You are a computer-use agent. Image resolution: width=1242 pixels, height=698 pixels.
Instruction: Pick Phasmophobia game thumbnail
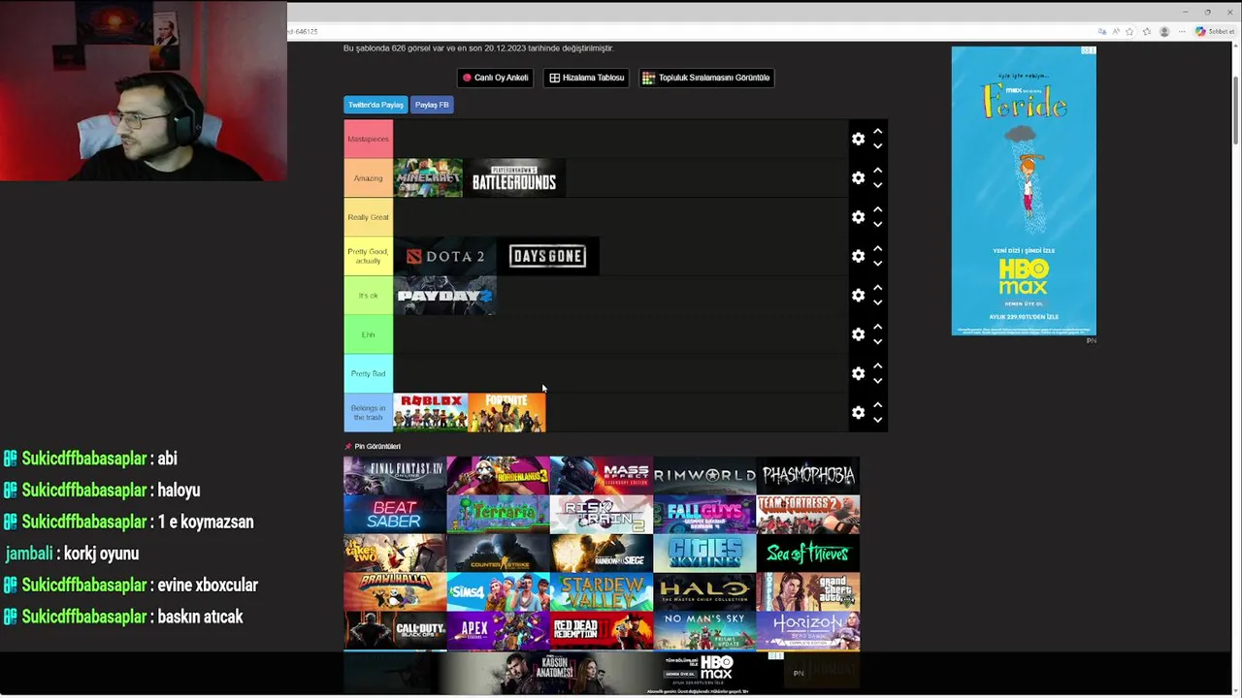point(808,476)
